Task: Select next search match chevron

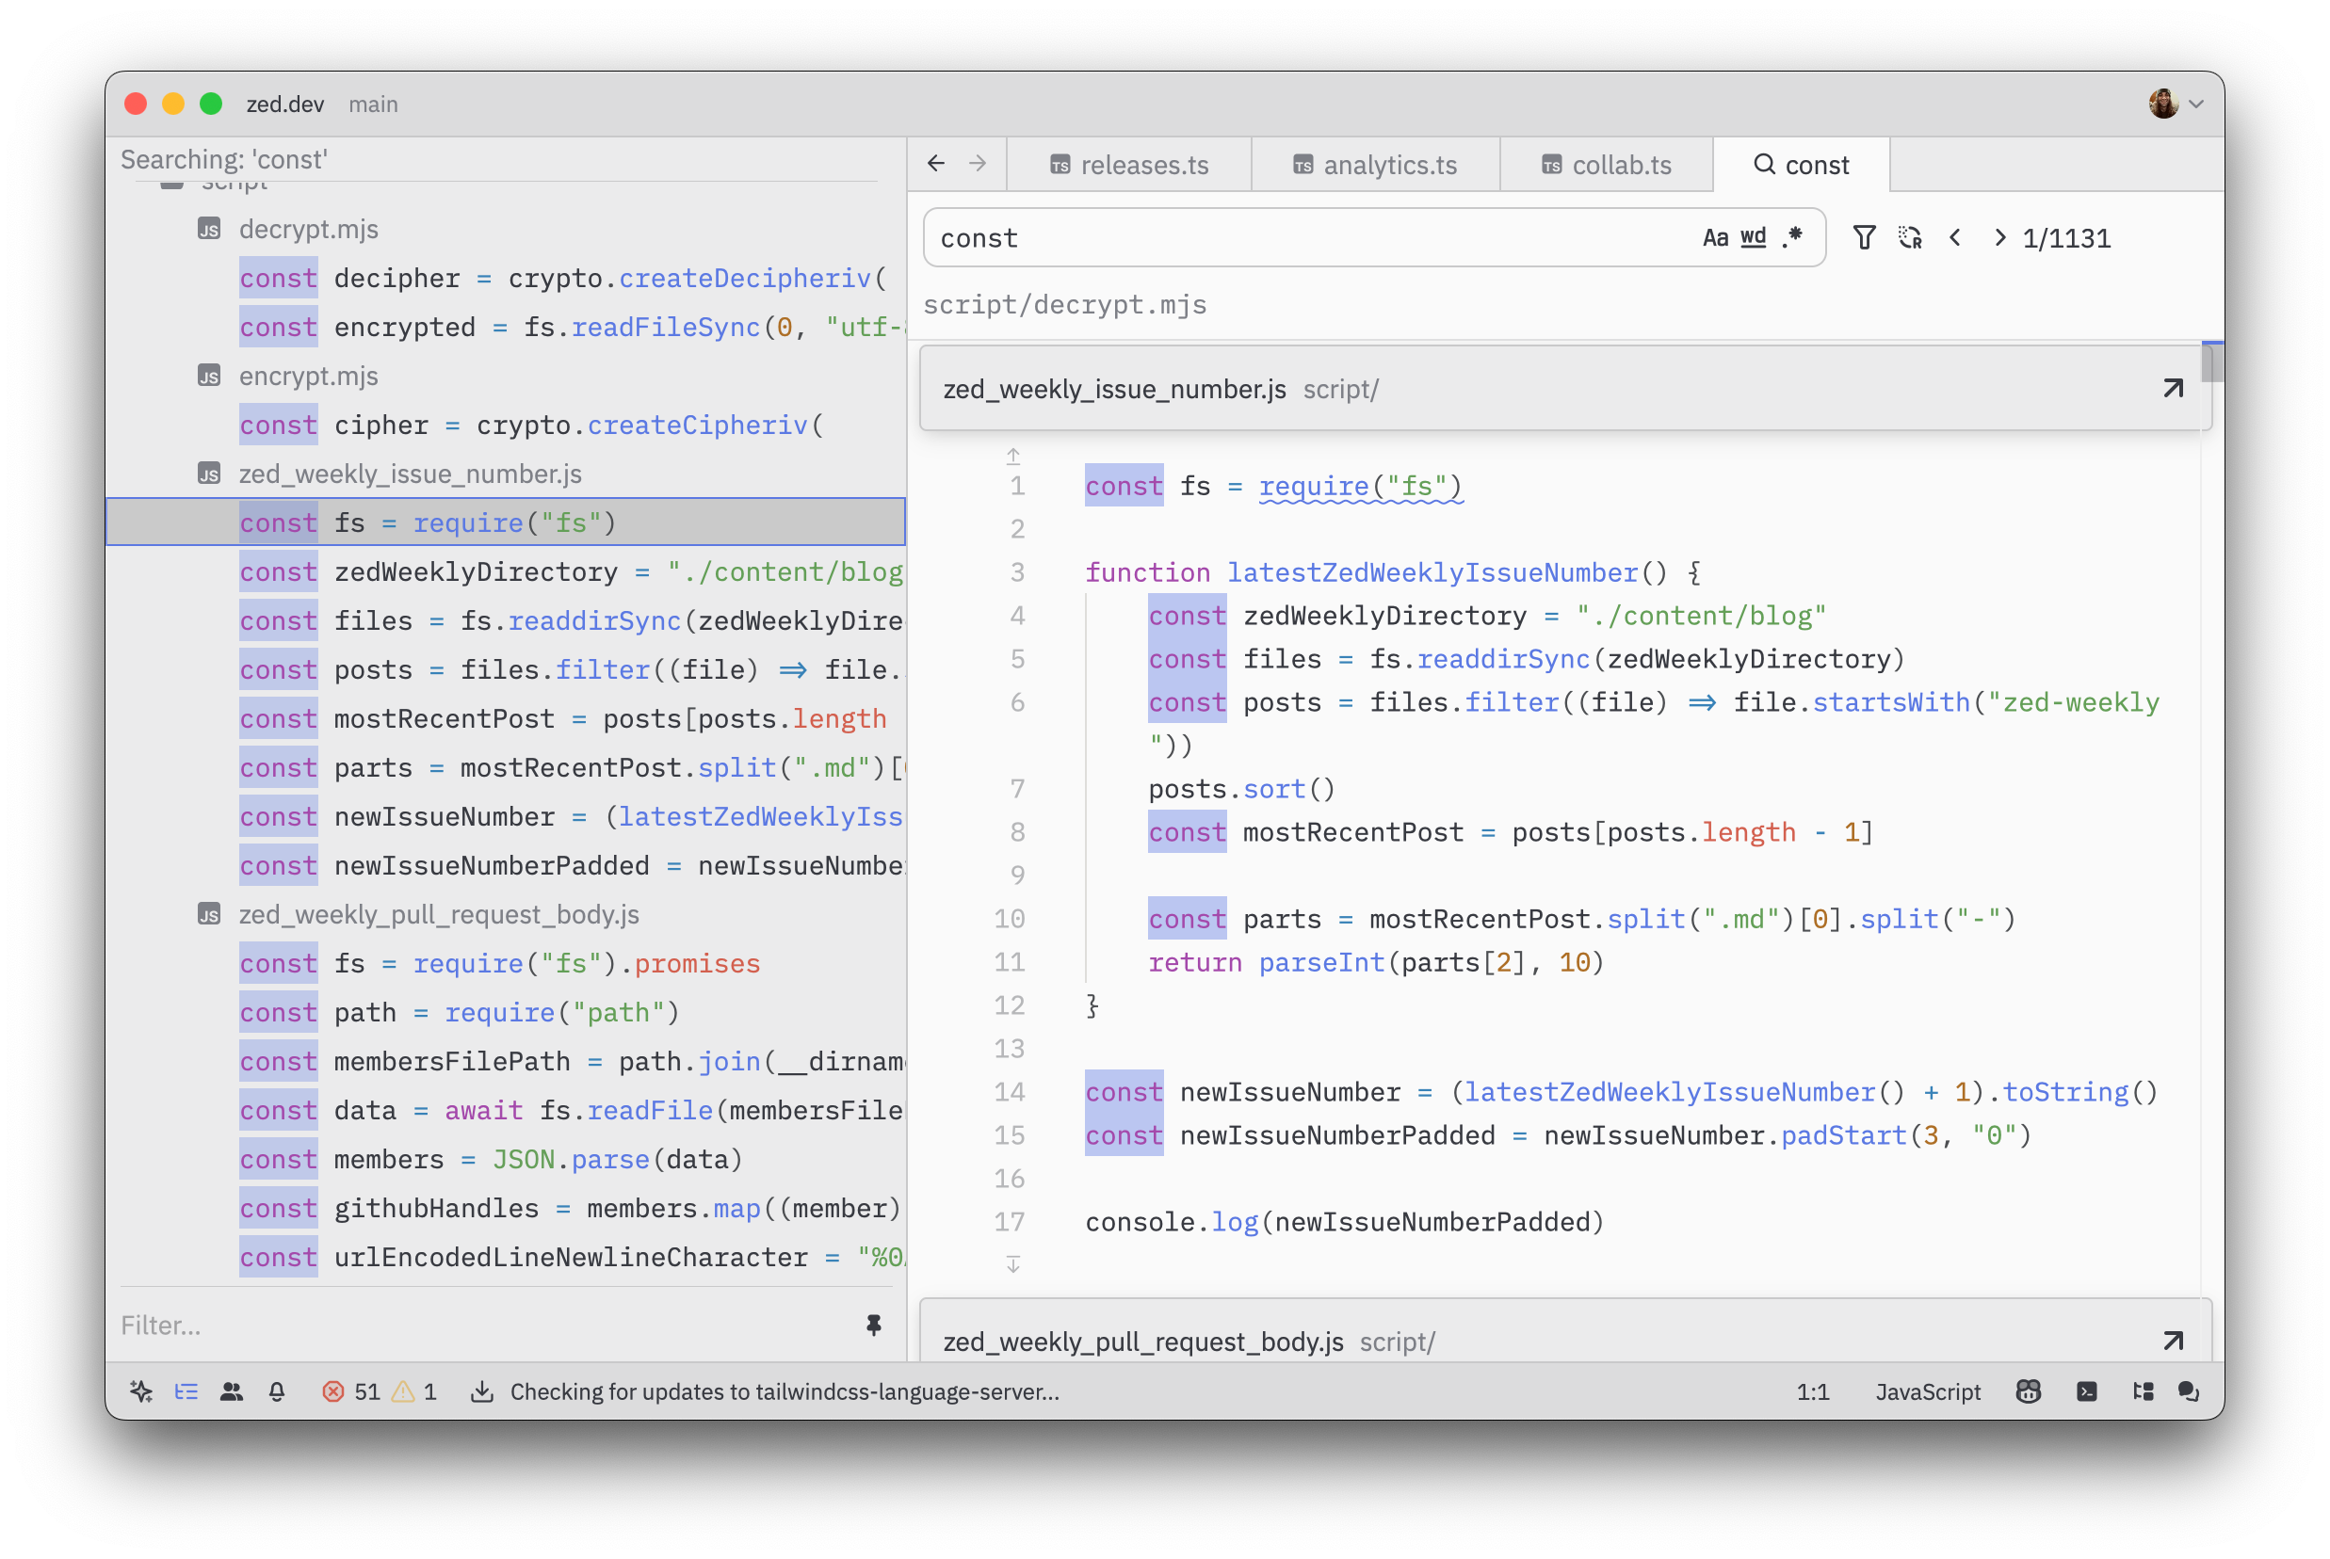Action: coord(1998,237)
